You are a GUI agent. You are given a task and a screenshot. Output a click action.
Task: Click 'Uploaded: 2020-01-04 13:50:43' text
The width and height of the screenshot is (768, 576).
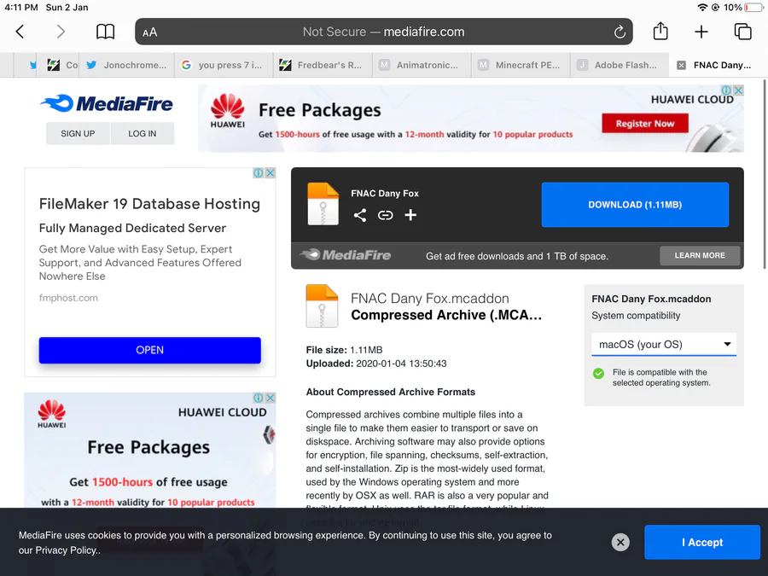pos(376,364)
